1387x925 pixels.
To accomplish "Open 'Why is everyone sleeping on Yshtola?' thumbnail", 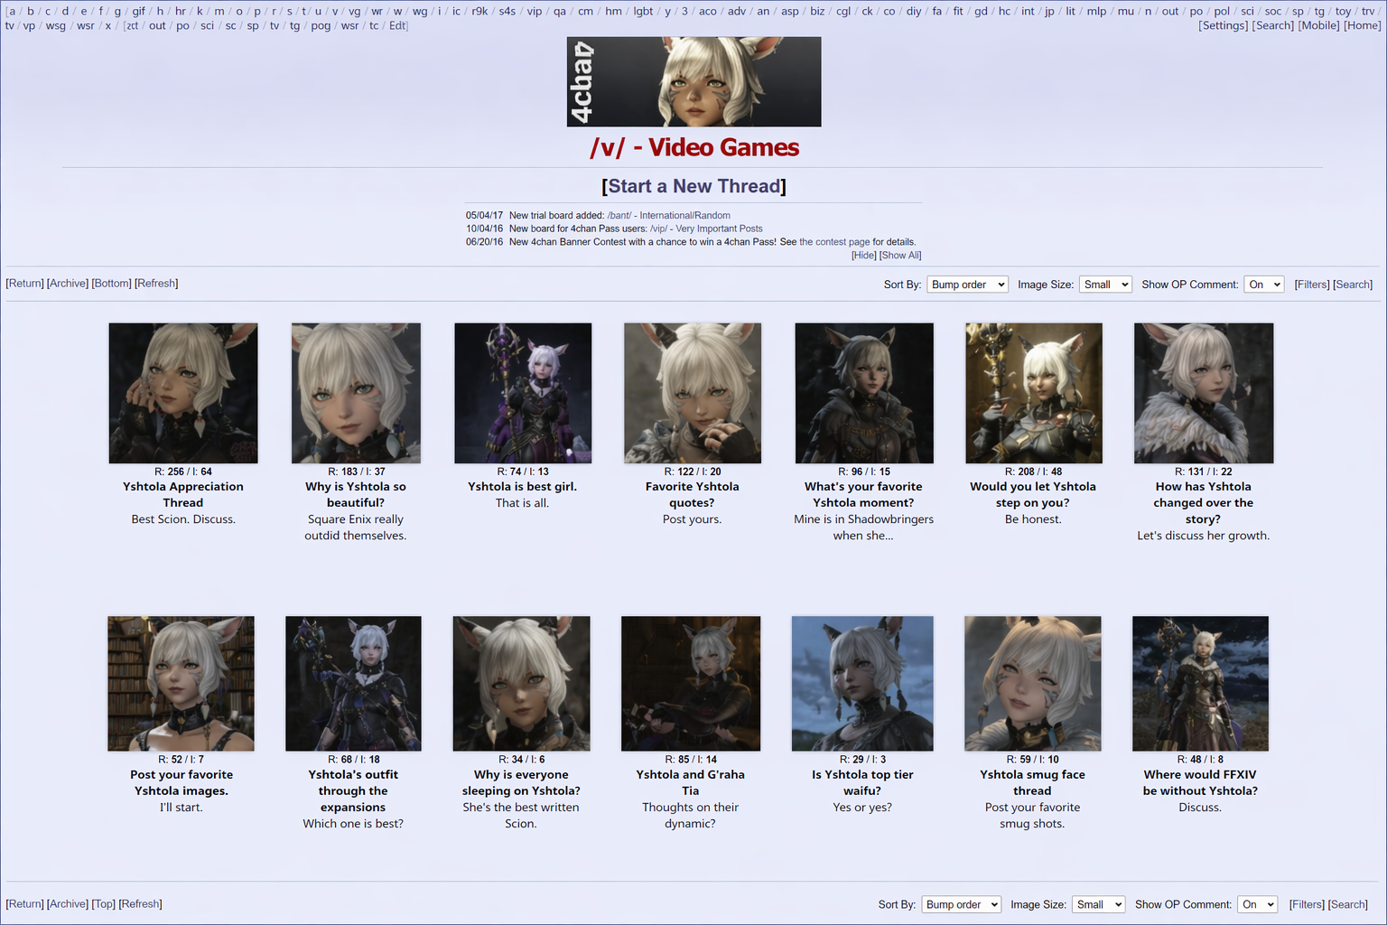I will (521, 684).
